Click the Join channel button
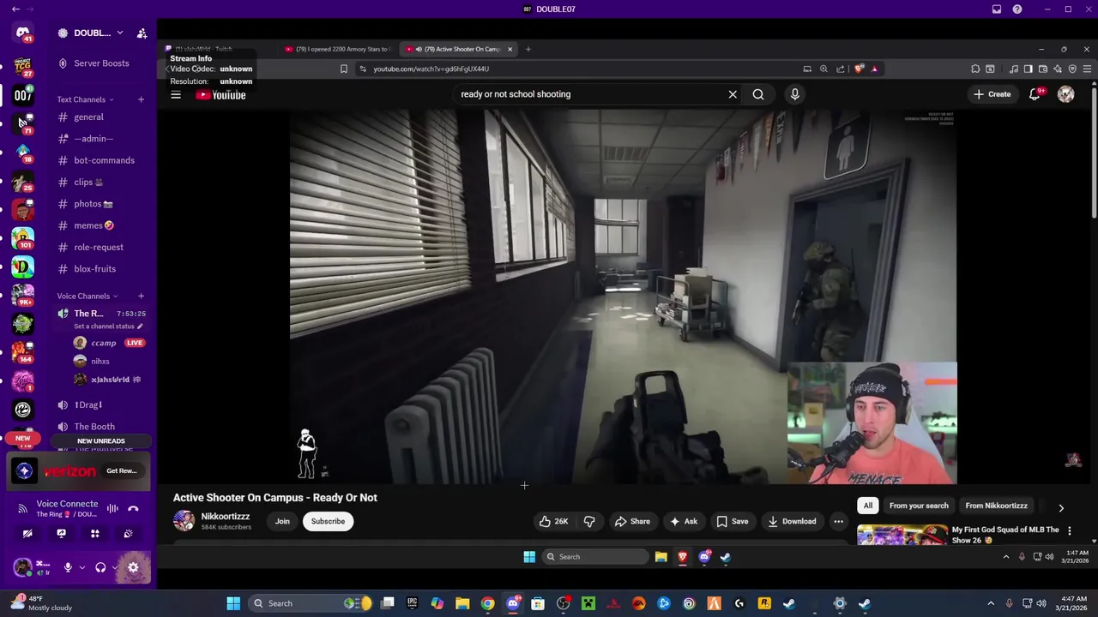This screenshot has height=617, width=1098. tap(282, 521)
